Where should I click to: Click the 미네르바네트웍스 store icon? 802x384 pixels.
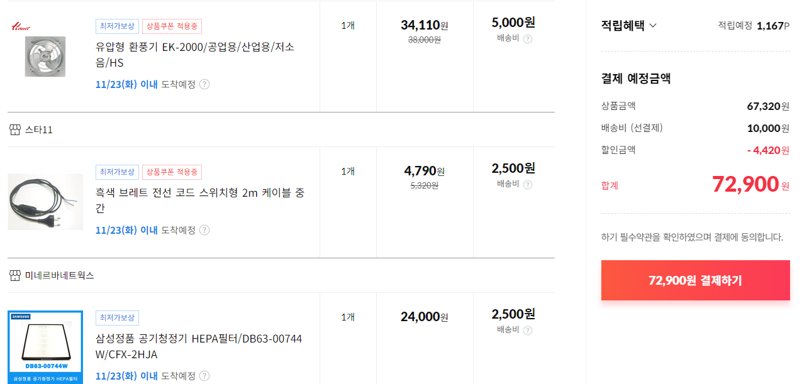pos(15,276)
